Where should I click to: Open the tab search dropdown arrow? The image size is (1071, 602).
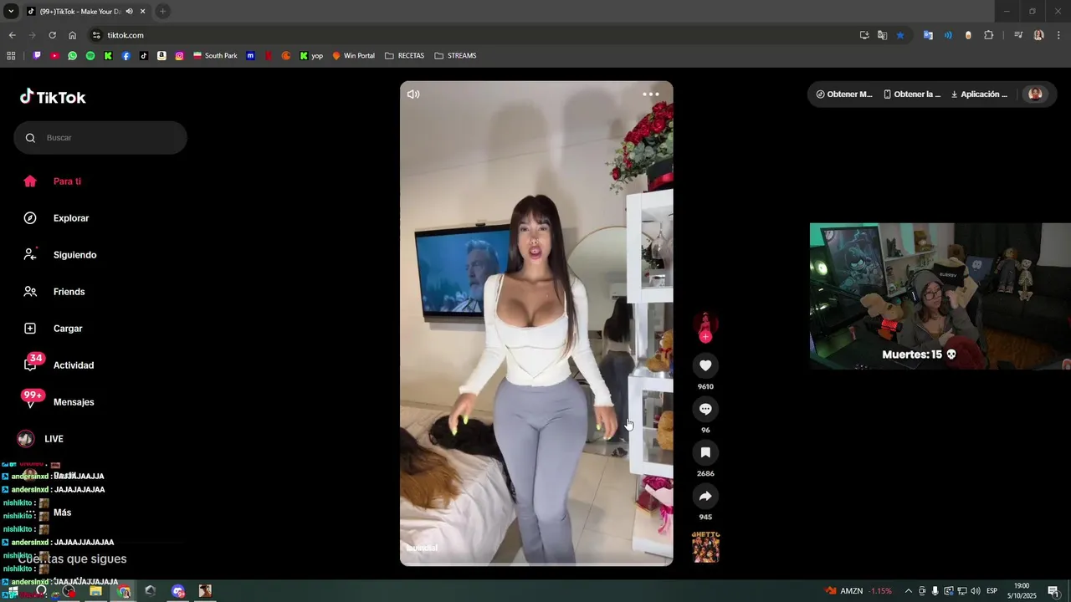point(11,11)
